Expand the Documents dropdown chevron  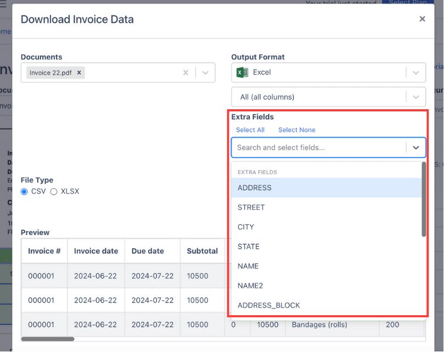click(x=205, y=73)
